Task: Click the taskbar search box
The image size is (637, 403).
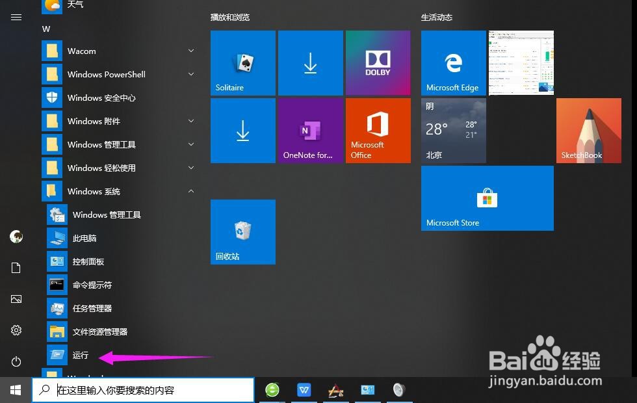Action: click(143, 391)
